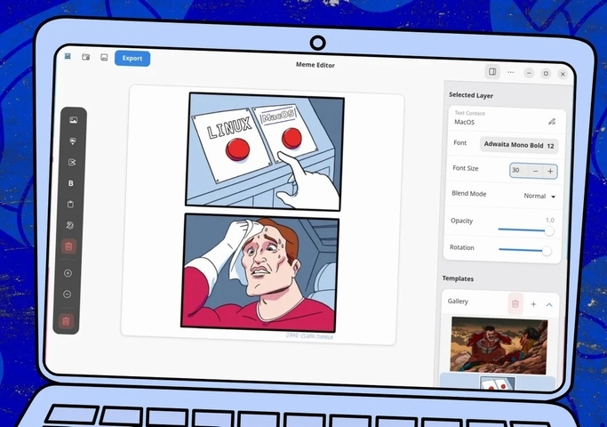Click the red delete icon in the Gallery header
Screen dimensions: 607x427
point(515,303)
